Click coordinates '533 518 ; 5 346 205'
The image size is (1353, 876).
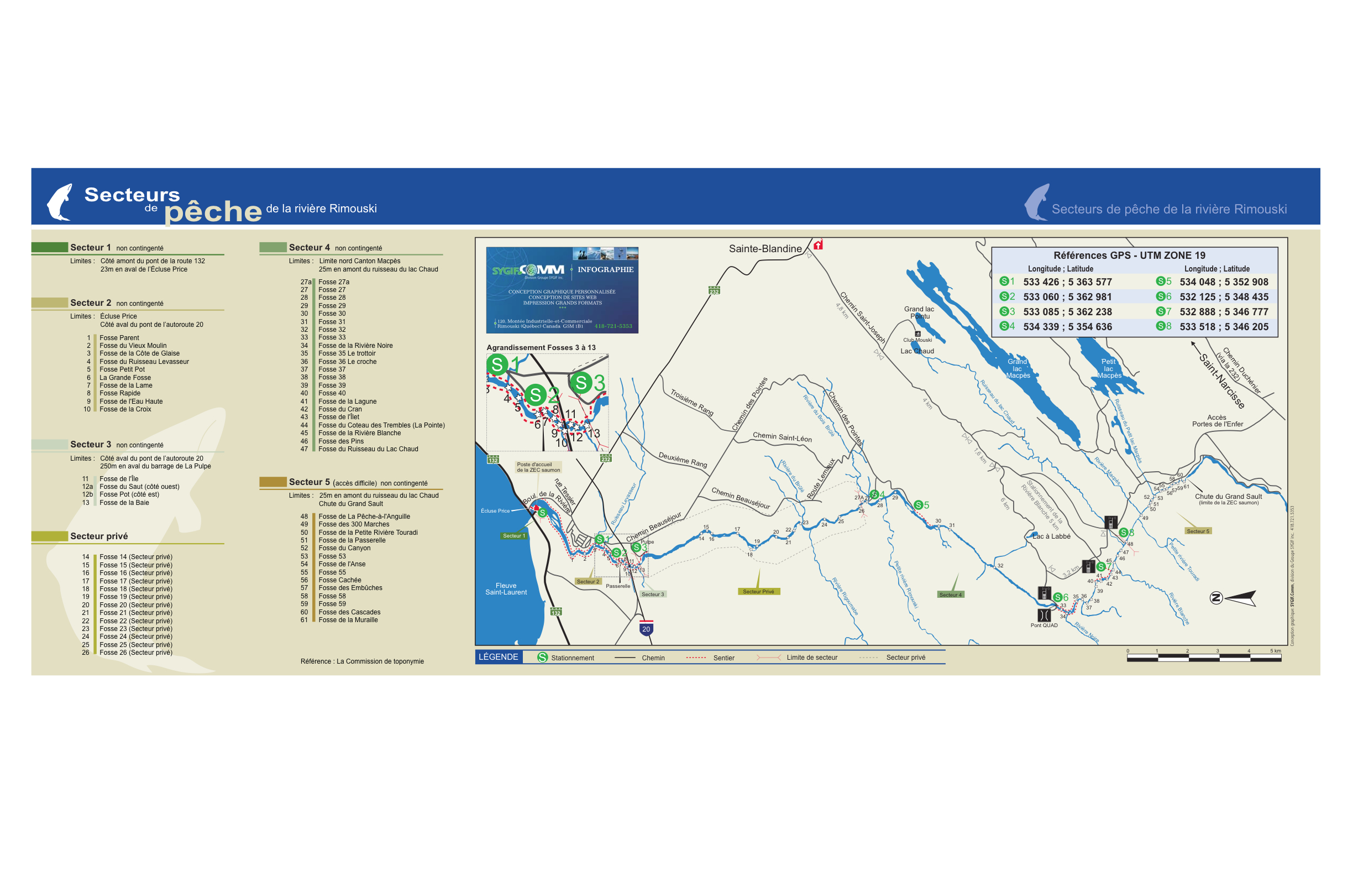tap(1224, 326)
